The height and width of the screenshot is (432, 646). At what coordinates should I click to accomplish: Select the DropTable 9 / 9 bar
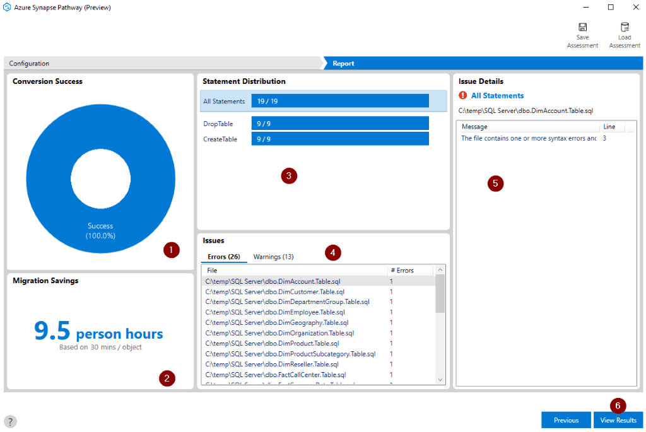click(x=340, y=124)
